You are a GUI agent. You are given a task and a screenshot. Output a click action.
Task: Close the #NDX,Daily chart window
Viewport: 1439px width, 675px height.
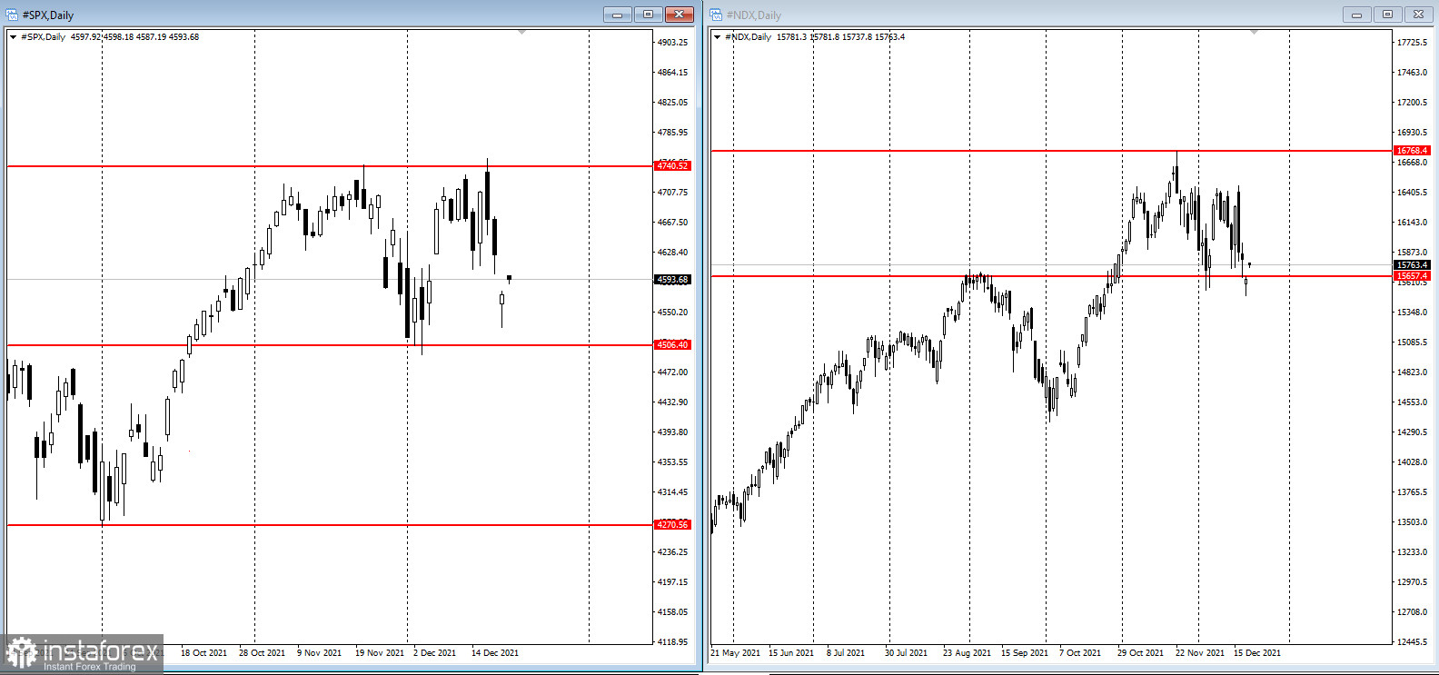1418,15
